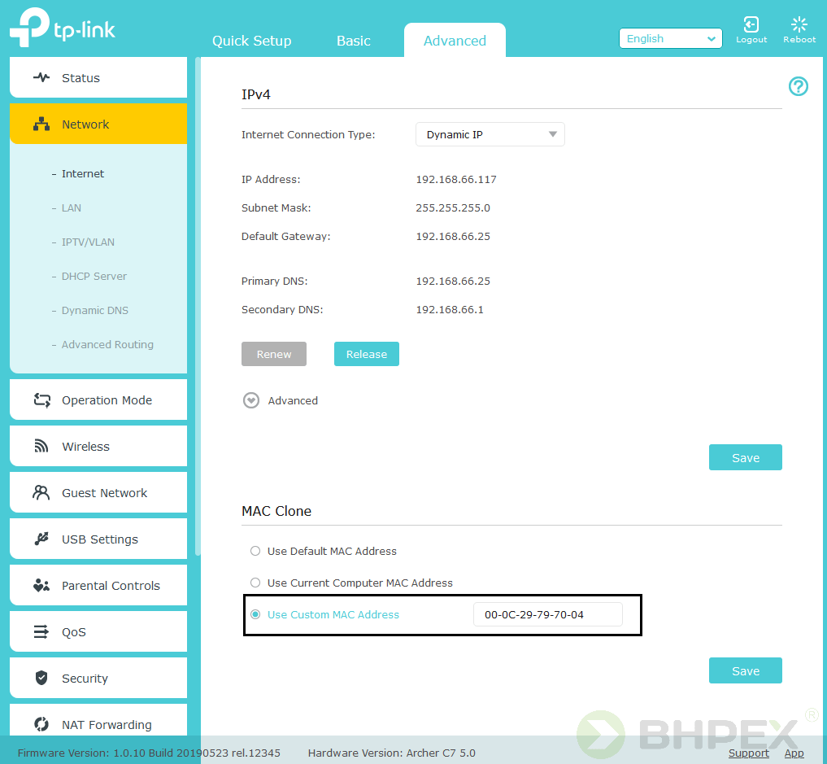Click the Logout icon
827x764 pixels.
pyautogui.click(x=751, y=25)
